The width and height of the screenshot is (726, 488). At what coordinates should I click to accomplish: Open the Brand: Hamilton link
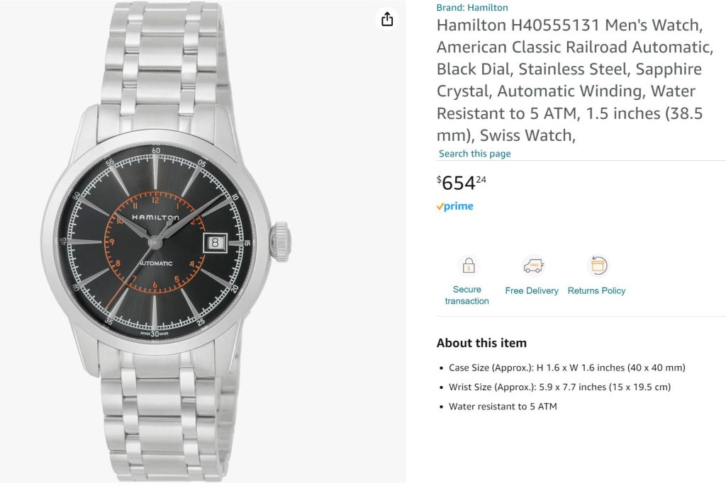[472, 8]
